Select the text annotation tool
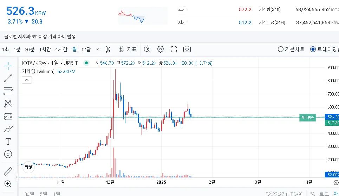The image size is (339, 196). (x=8, y=142)
